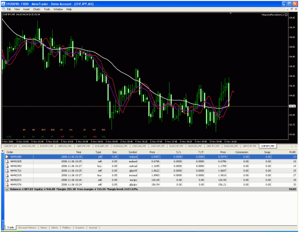
Task: Click the green plus icon on the Balance row
Action: [x=7, y=189]
